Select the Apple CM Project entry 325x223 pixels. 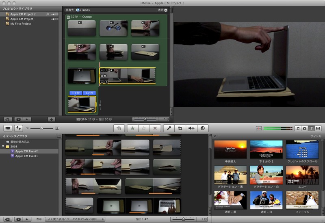(x=29, y=19)
